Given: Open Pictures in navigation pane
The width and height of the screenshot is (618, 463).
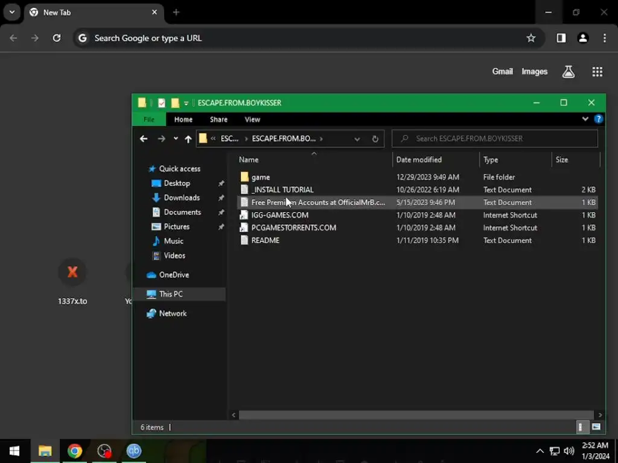Looking at the screenshot, I should point(176,227).
